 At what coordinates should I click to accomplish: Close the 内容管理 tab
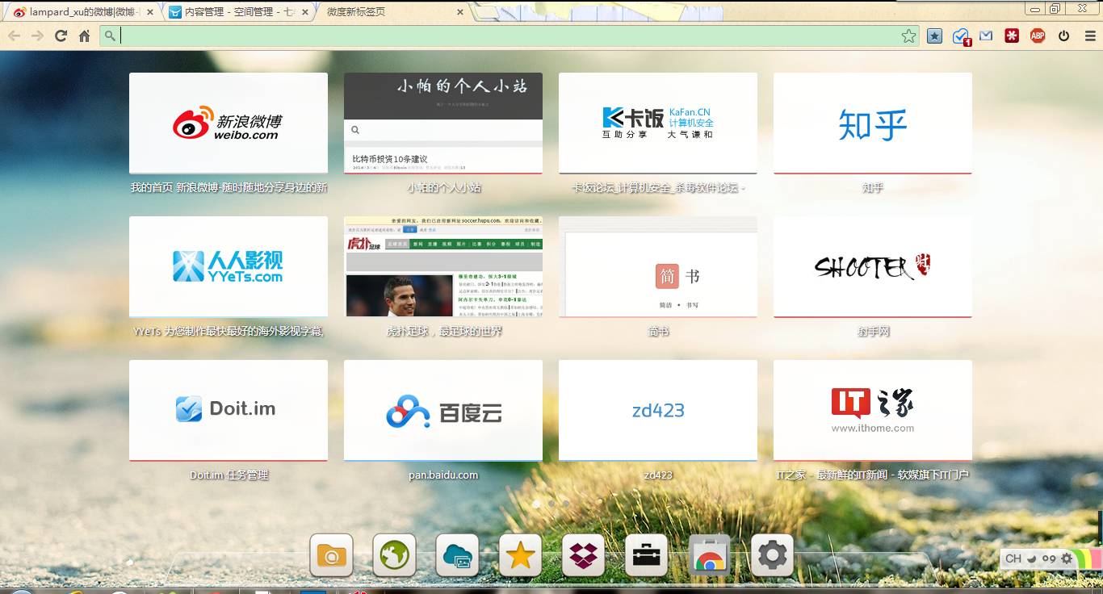point(305,12)
